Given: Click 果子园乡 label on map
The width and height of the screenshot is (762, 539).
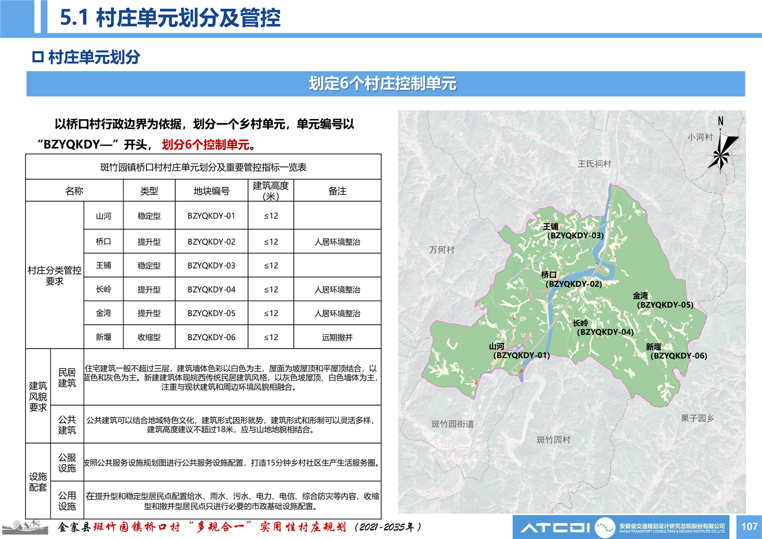Looking at the screenshot, I should point(698,418).
